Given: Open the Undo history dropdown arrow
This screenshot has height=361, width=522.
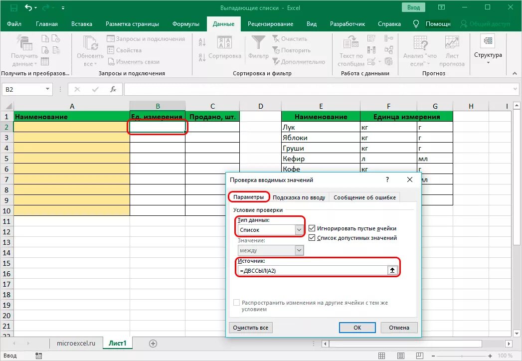Looking at the screenshot, I should pos(35,7).
